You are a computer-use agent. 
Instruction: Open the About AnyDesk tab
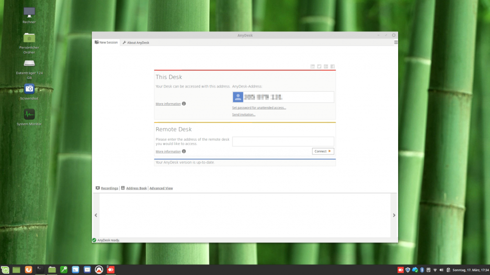pos(136,43)
